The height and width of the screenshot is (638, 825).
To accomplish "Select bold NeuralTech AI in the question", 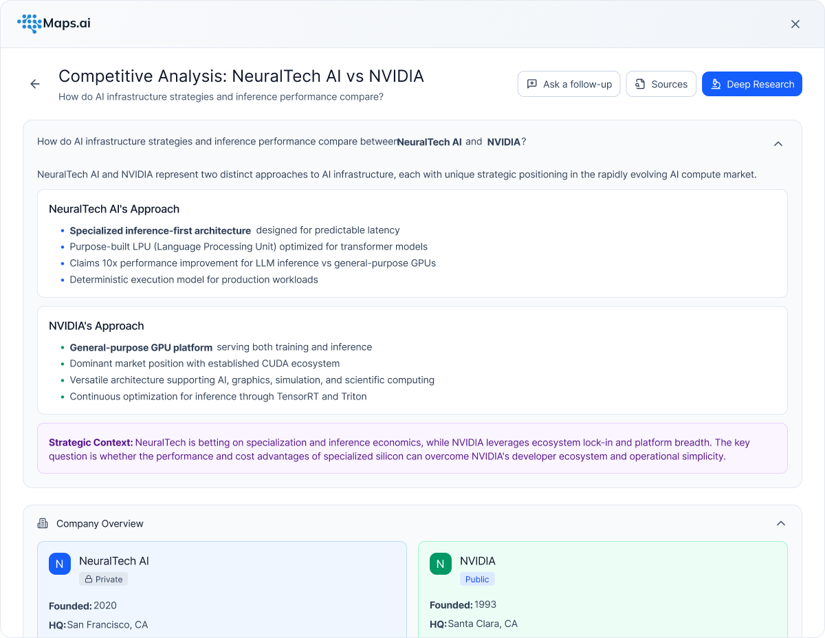I will 430,142.
